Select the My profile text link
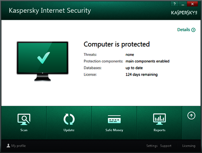The image size is (202, 153). (19, 146)
